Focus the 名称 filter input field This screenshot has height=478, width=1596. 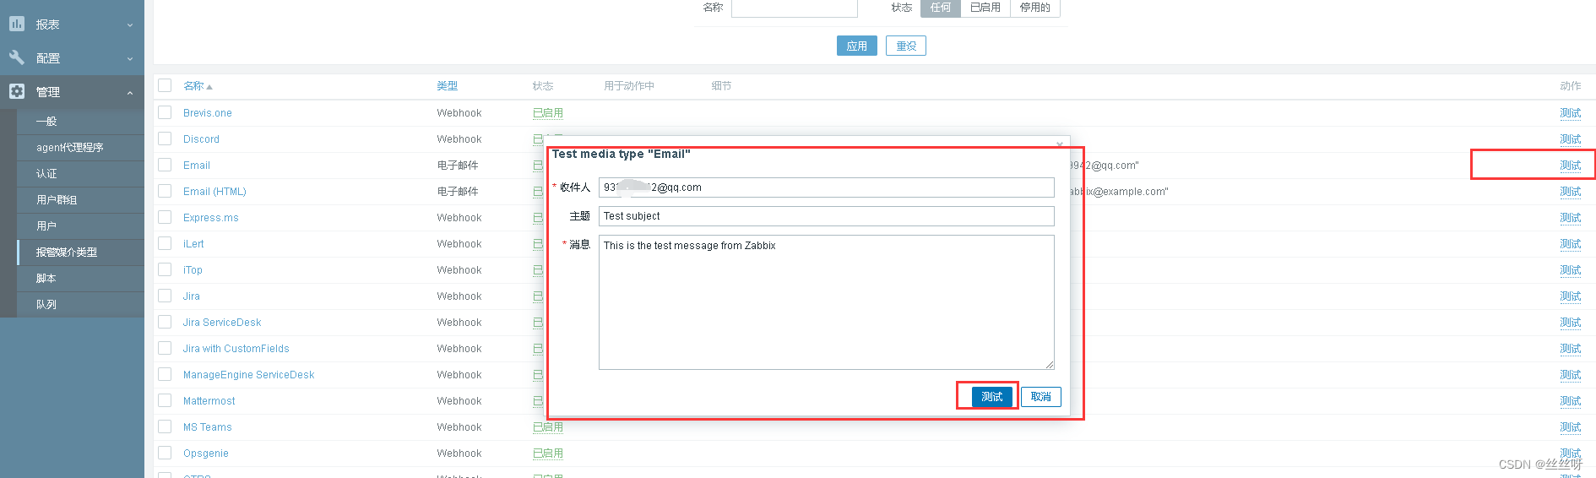[795, 8]
